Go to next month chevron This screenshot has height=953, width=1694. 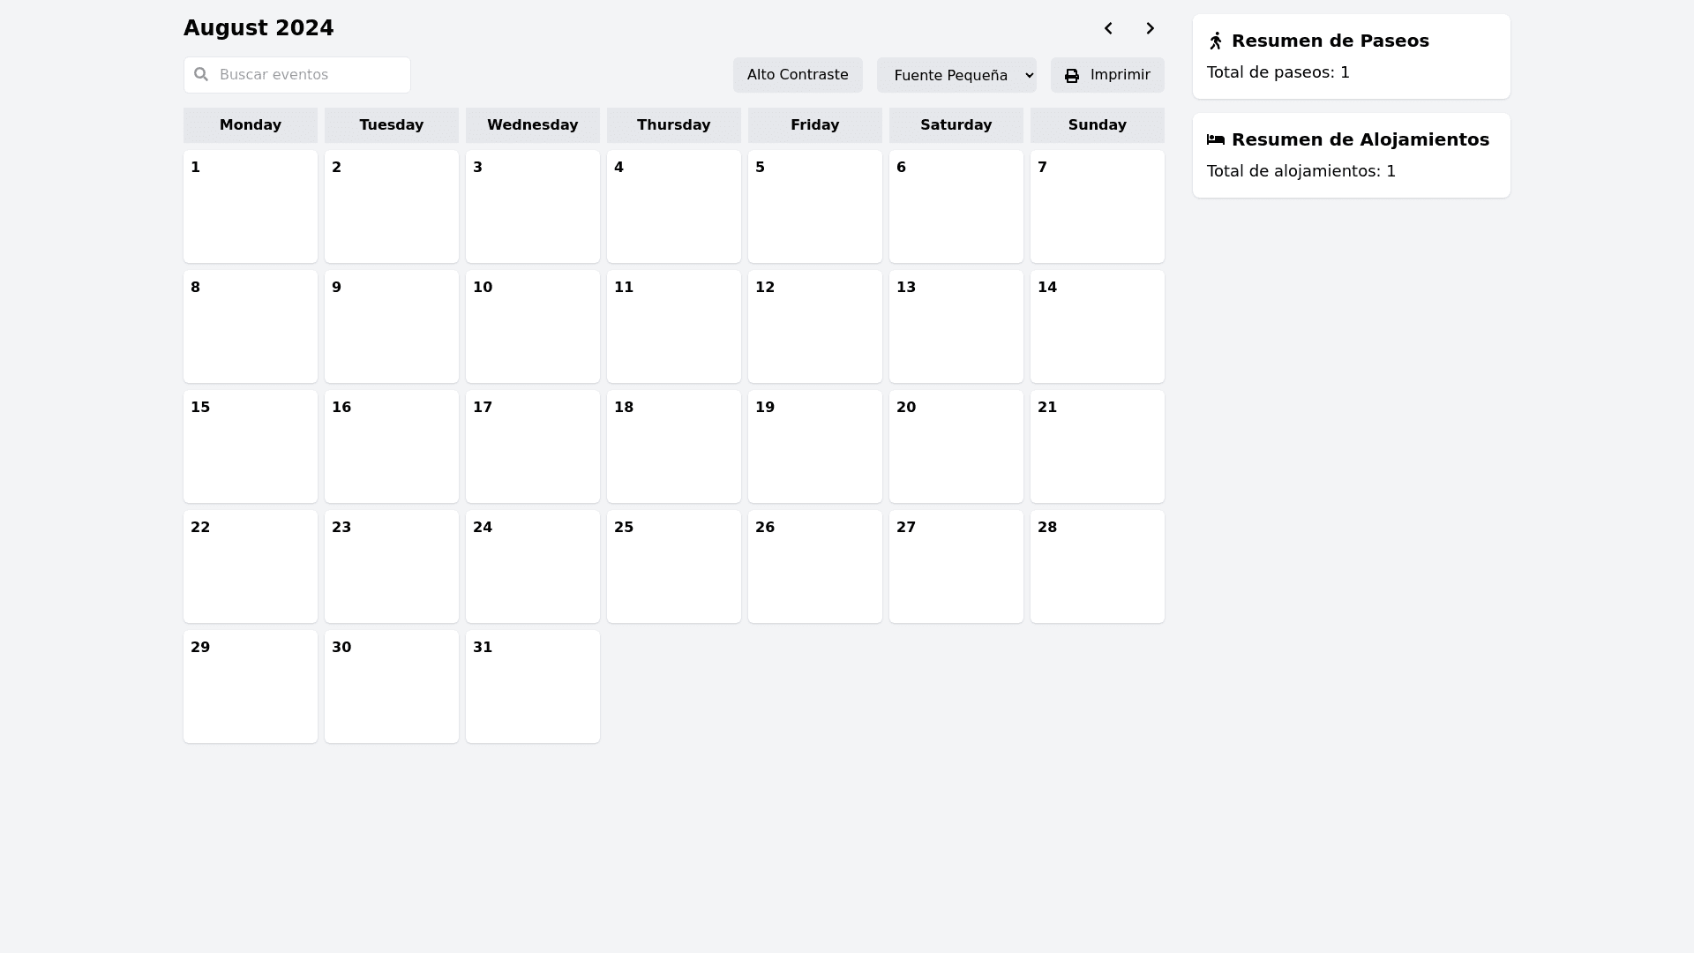point(1150,28)
